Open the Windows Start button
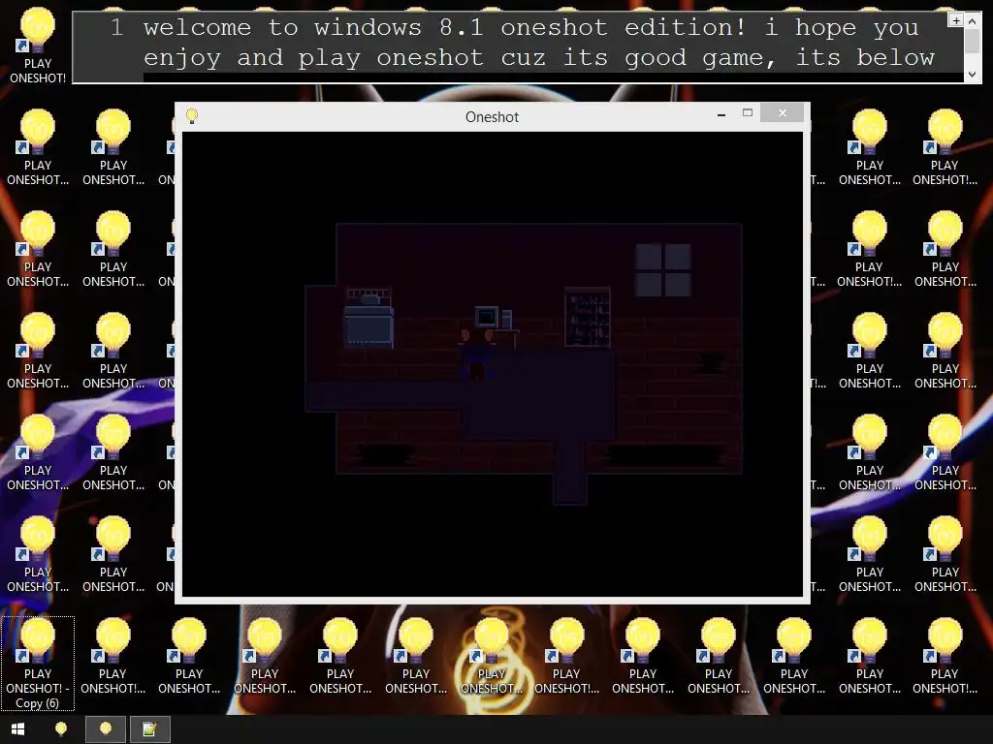 17,729
